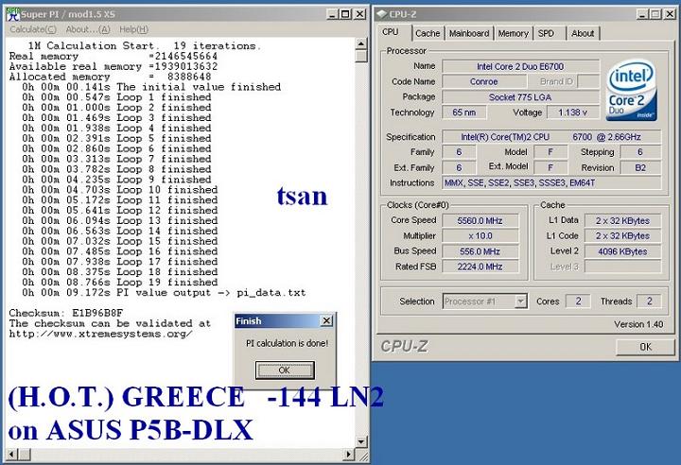Image resolution: width=681 pixels, height=465 pixels.
Task: Click the Specification field text
Action: [551, 137]
